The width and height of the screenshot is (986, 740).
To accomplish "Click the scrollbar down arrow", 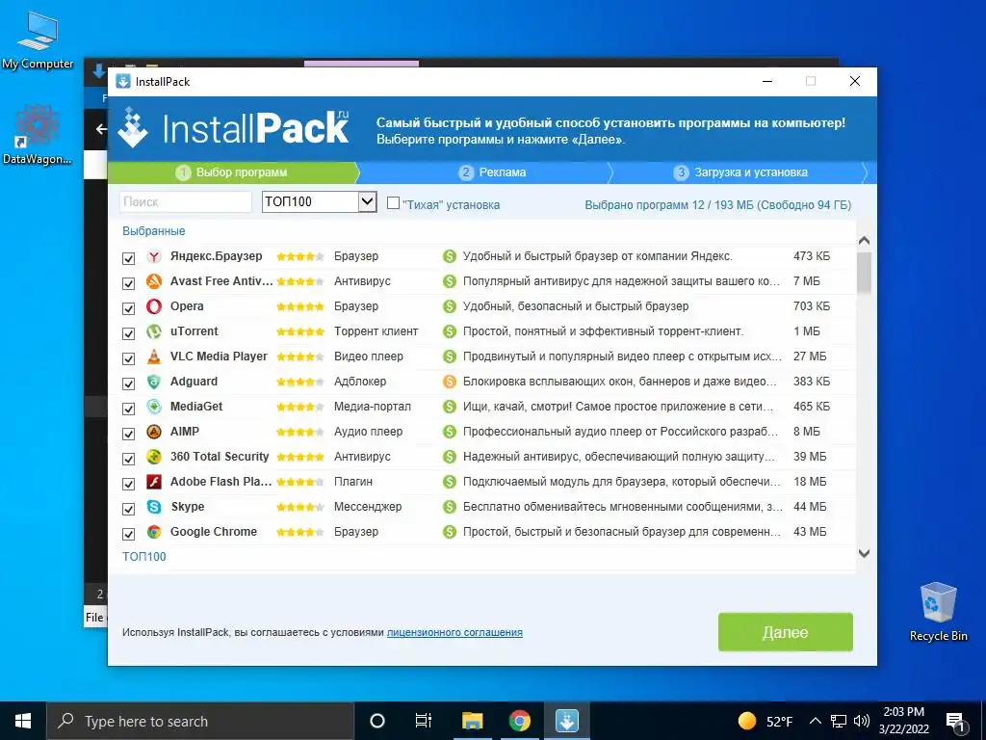I will pos(864,553).
